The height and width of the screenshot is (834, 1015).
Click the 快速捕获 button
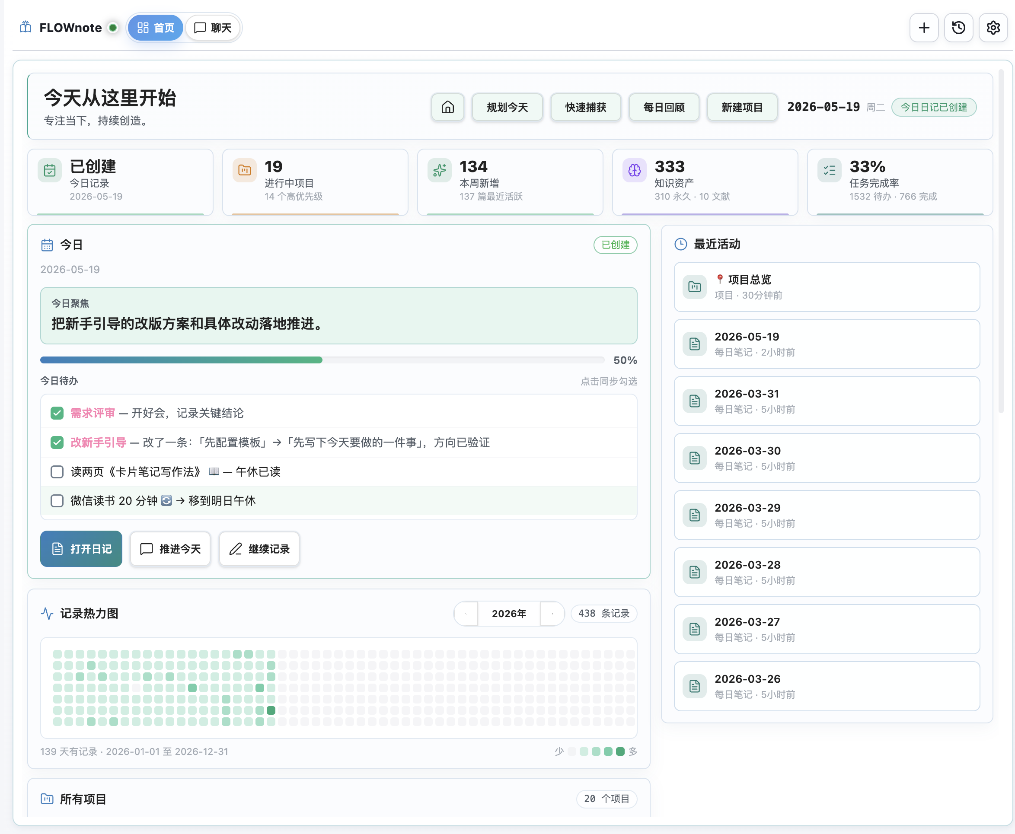point(585,107)
